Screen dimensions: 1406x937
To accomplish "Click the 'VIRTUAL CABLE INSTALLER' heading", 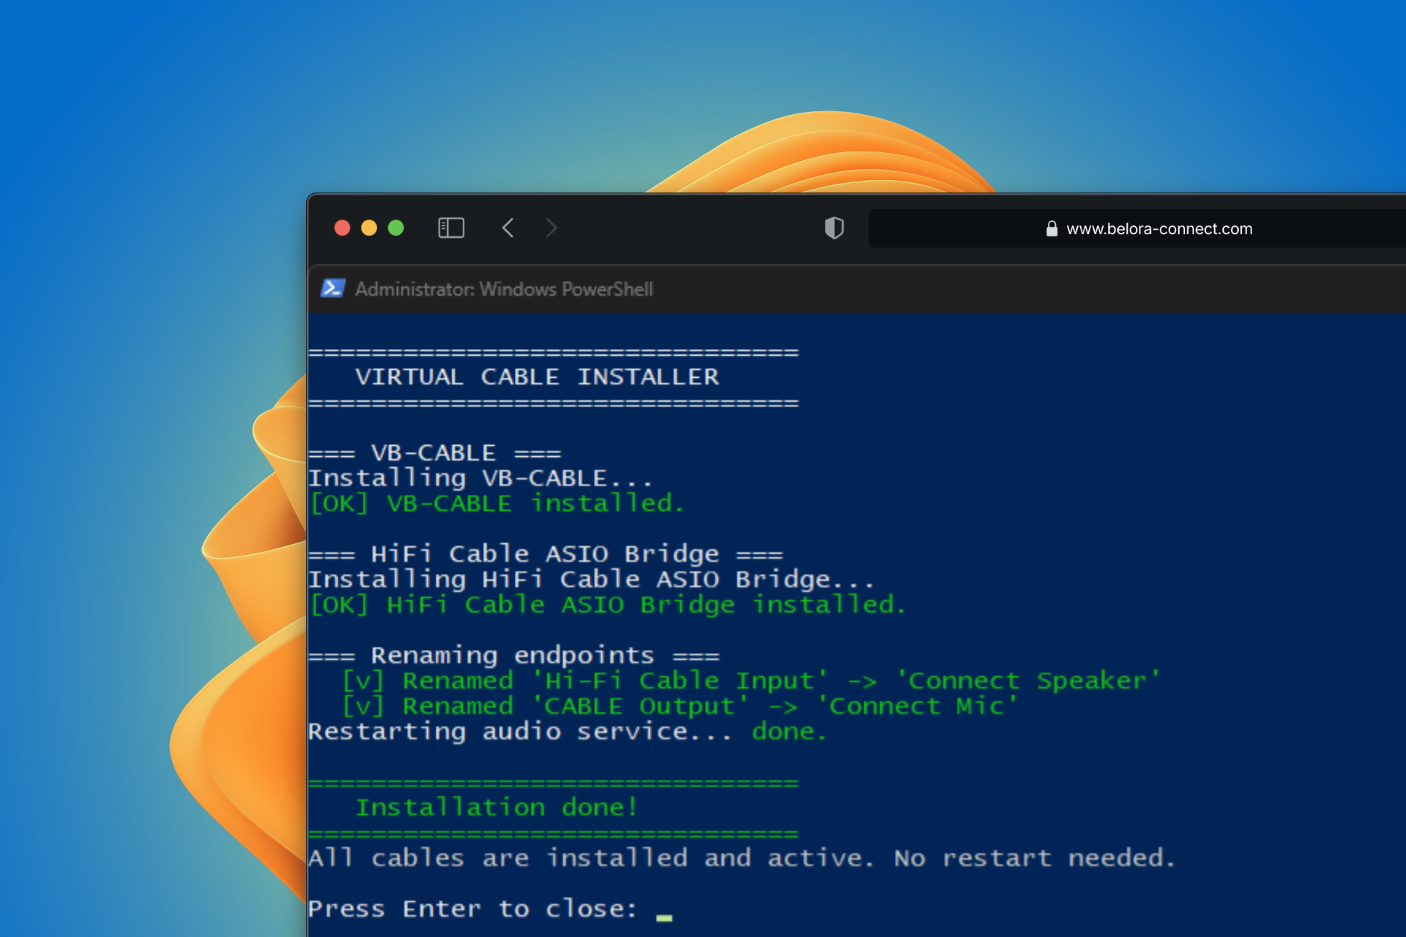I will click(537, 377).
